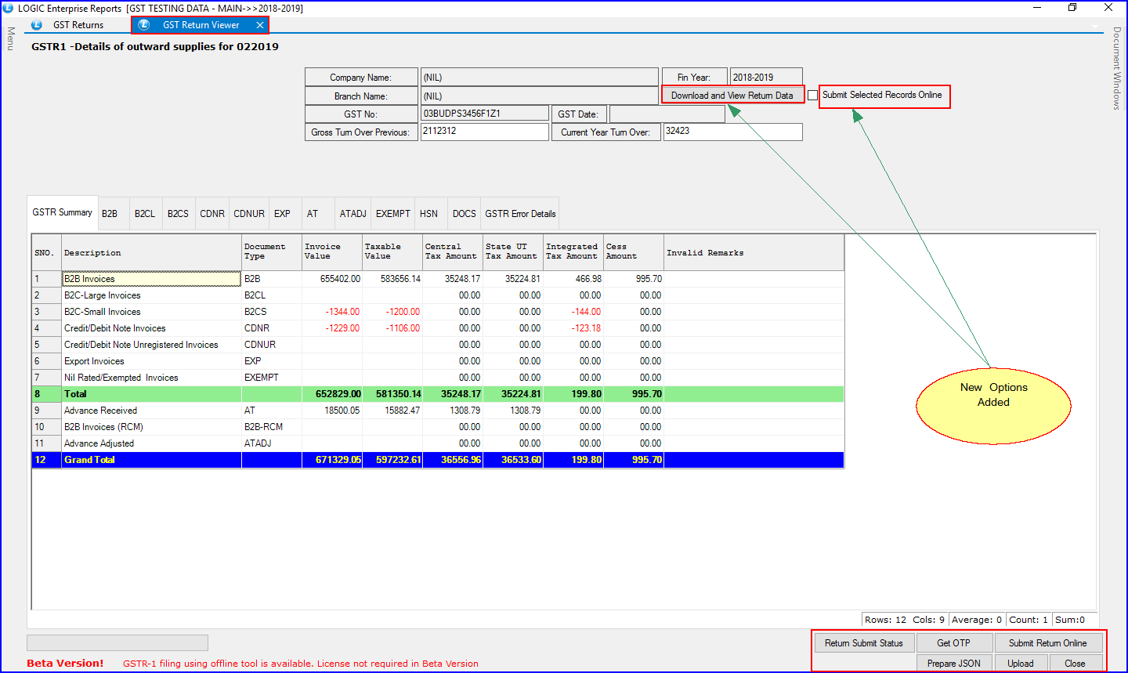Select Nil Rated/Exempted Invoices row

point(438,378)
